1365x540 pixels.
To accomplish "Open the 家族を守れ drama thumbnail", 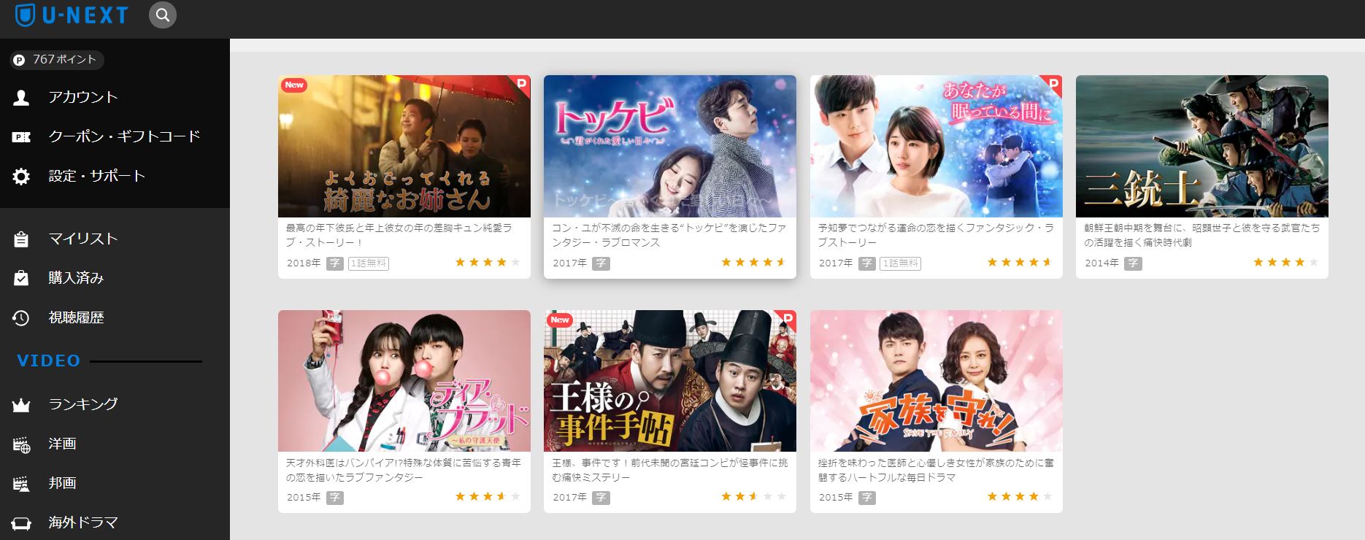I will 937,381.
